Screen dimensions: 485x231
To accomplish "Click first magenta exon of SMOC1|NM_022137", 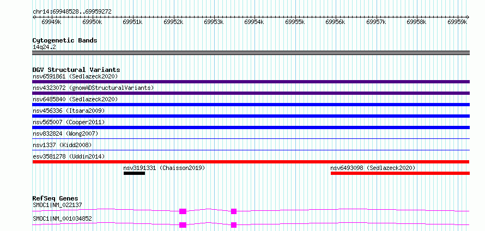I will click(x=183, y=211).
